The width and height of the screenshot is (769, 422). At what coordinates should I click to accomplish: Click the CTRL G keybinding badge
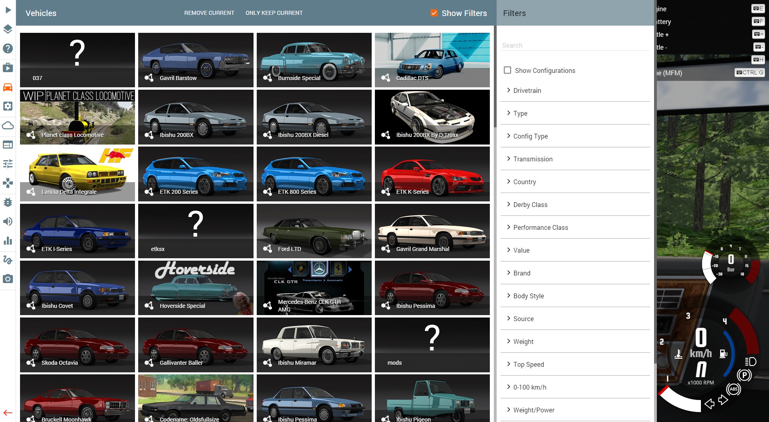click(x=750, y=72)
